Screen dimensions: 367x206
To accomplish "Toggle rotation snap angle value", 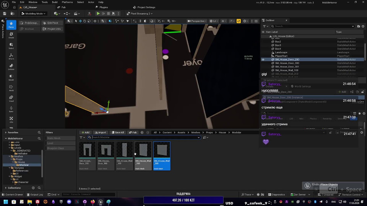I will click(x=163, y=21).
